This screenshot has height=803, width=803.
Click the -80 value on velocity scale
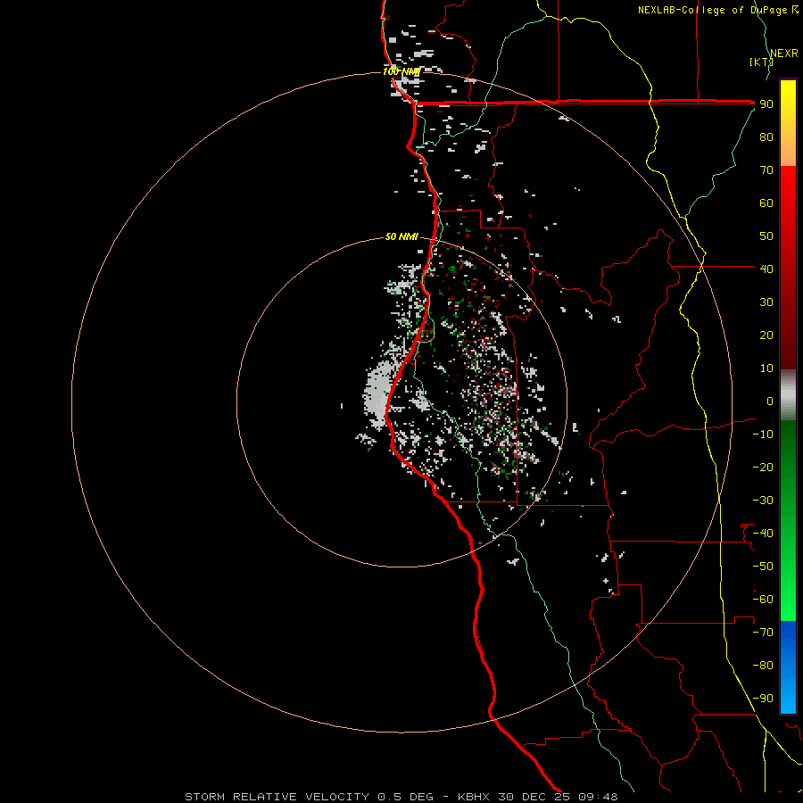point(763,666)
